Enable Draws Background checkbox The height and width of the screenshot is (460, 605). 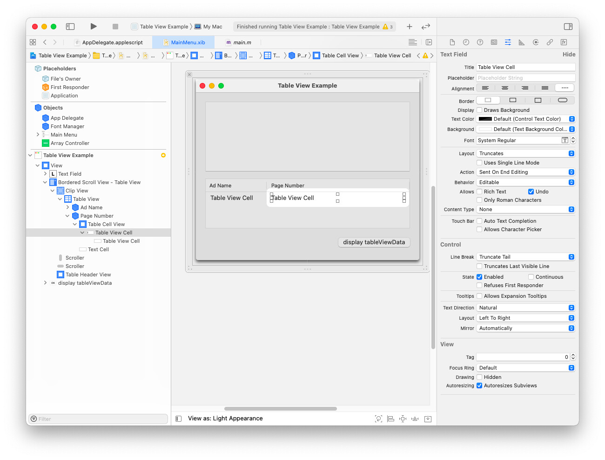(479, 110)
